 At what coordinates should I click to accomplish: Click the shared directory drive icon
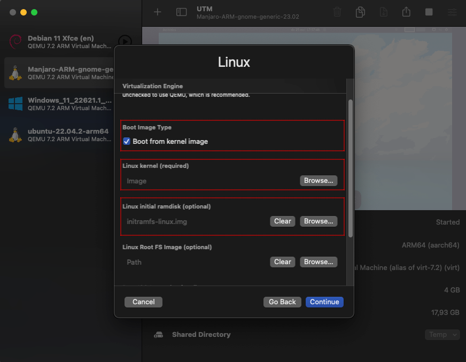click(158, 335)
